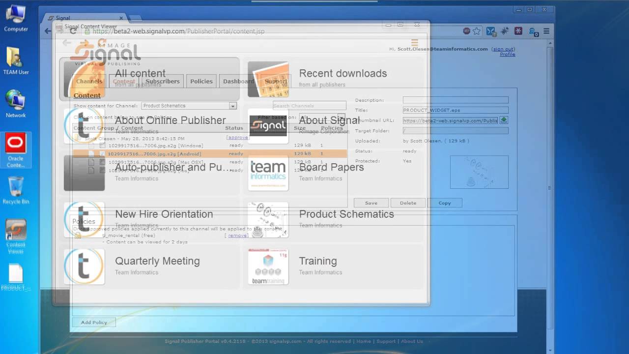The image size is (629, 354).
Task: Open the Chrome menu icon
Action: pyautogui.click(x=546, y=31)
